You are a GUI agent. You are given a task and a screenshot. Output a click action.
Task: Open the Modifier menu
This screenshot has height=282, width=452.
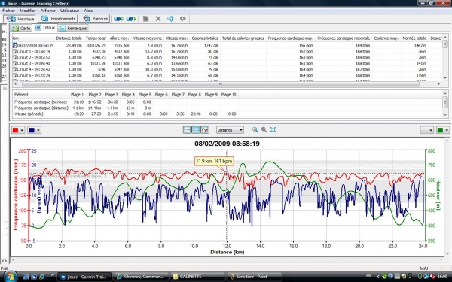pos(28,11)
